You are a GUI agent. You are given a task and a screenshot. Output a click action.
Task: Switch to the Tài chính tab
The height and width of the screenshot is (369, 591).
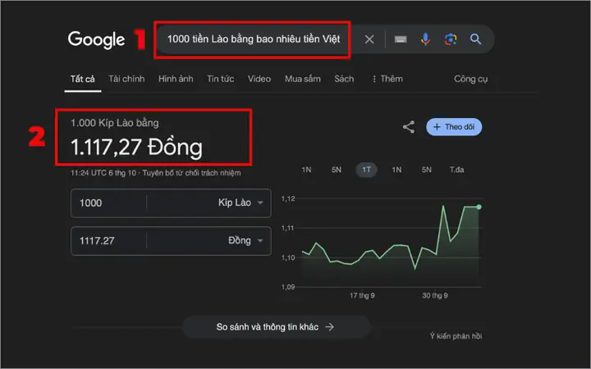[126, 79]
